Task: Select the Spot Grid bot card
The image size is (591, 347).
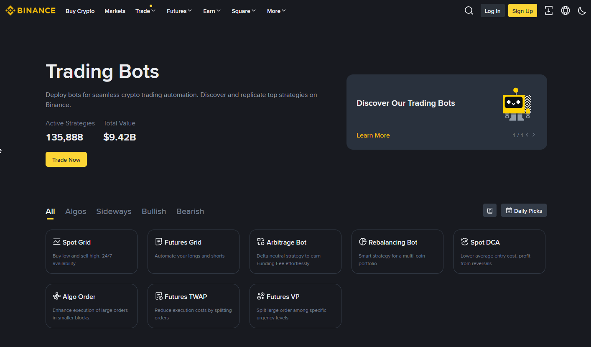Action: tap(92, 252)
